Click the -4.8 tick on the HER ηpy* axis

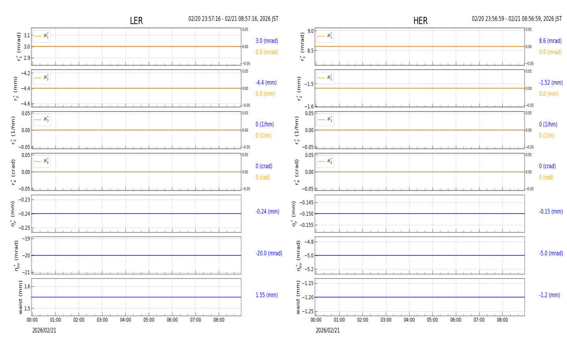click(x=309, y=242)
